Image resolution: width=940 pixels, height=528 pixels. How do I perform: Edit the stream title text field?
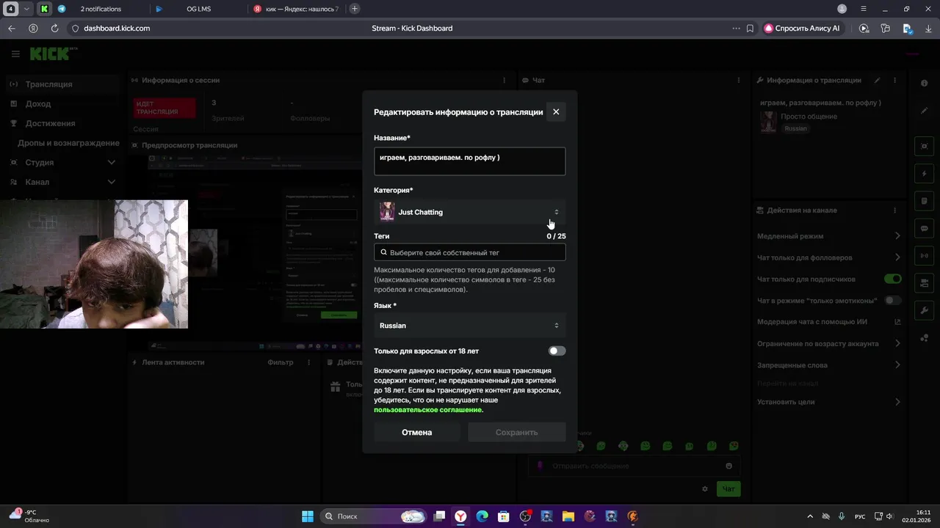pos(469,161)
